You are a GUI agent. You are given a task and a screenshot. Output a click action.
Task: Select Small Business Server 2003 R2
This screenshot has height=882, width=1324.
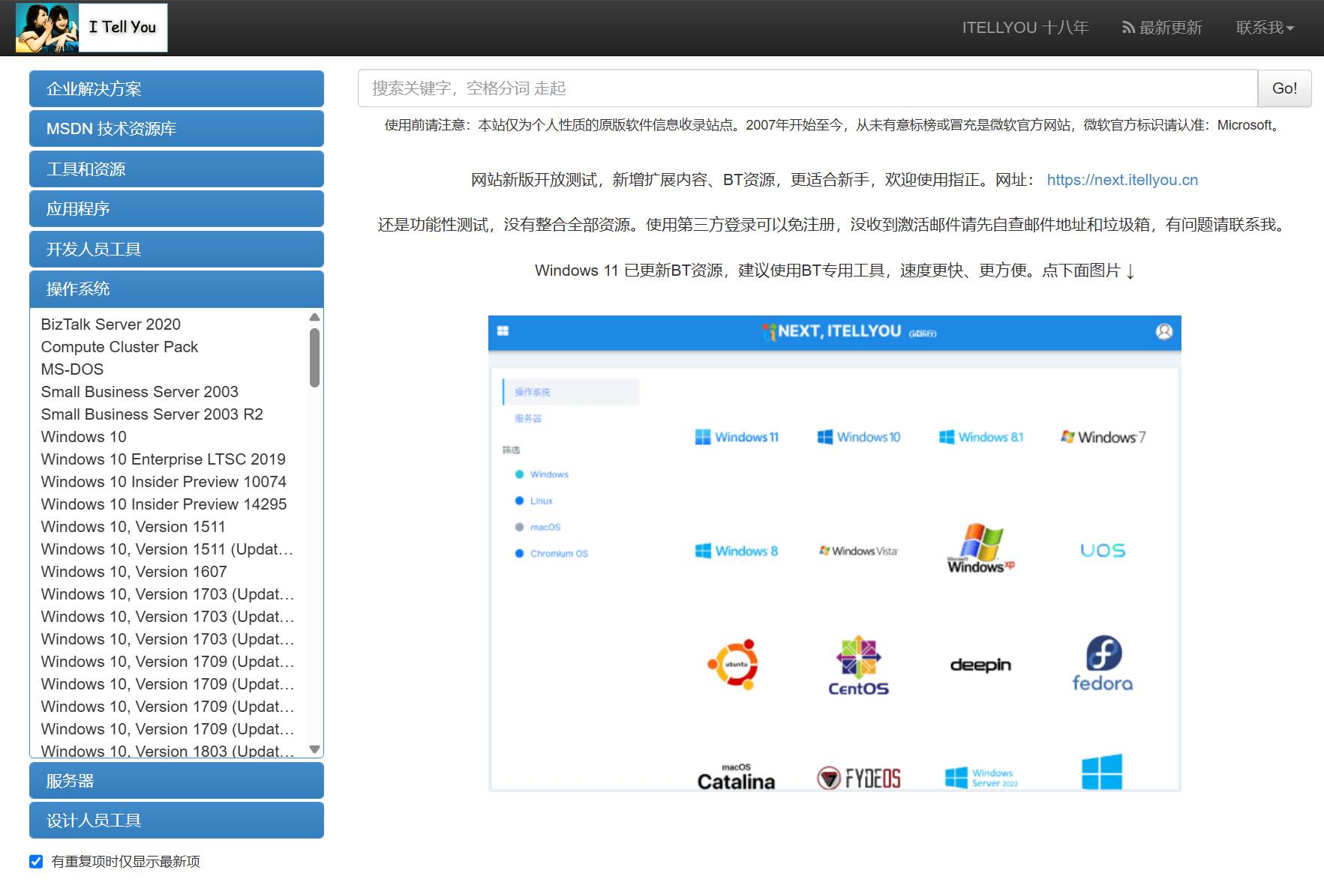[x=152, y=414]
